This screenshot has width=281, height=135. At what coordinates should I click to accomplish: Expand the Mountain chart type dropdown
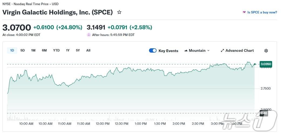(x=208, y=50)
